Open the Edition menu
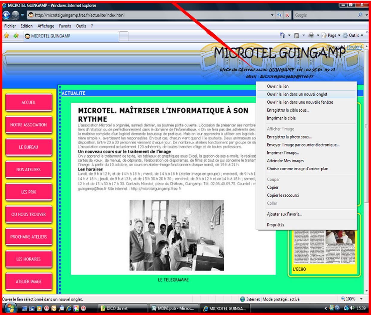This screenshot has width=371, height=315. point(27,26)
